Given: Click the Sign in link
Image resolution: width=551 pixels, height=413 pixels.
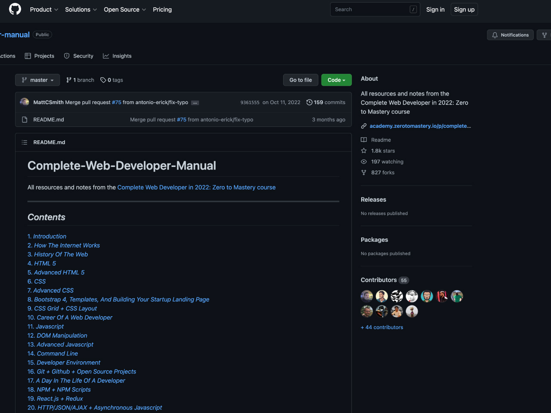Looking at the screenshot, I should (x=435, y=9).
